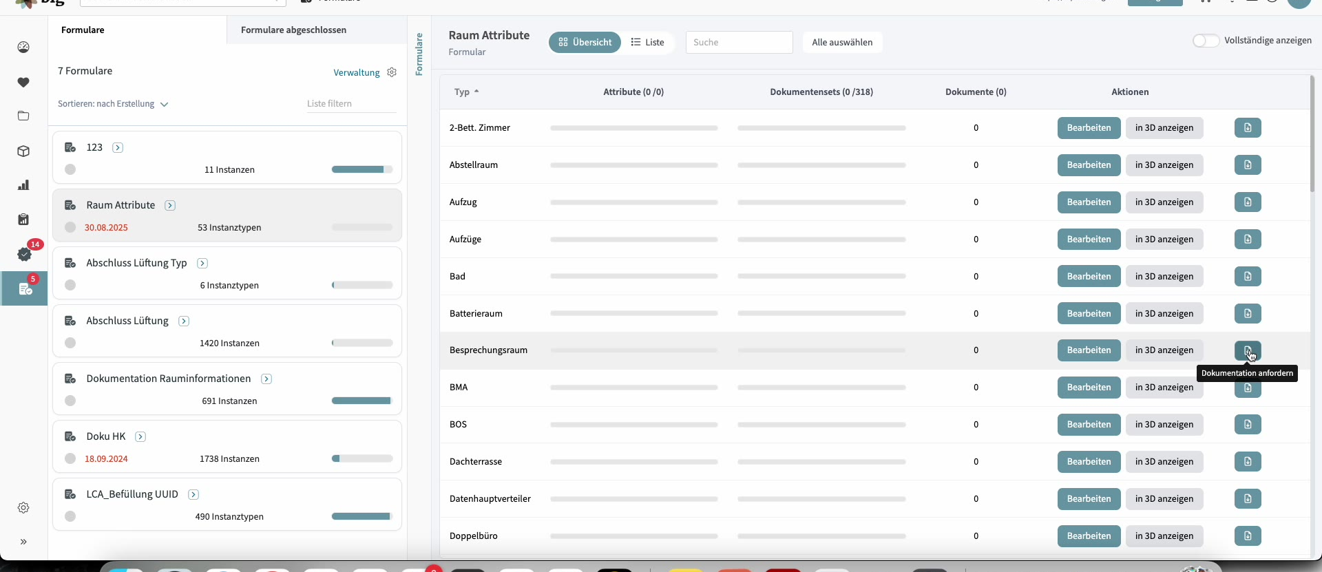
Task: Expand Dokumentation Rauminformationen chevron
Action: pos(266,379)
